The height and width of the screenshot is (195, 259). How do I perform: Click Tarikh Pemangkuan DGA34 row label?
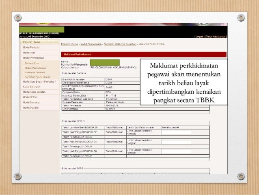[77, 147]
